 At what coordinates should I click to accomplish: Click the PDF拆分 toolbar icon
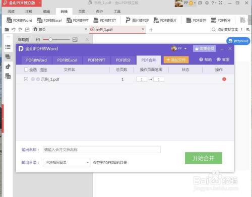tap(213, 20)
